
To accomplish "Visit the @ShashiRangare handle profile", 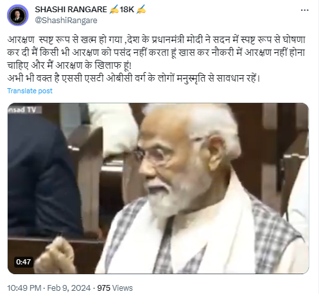I will 66,21.
